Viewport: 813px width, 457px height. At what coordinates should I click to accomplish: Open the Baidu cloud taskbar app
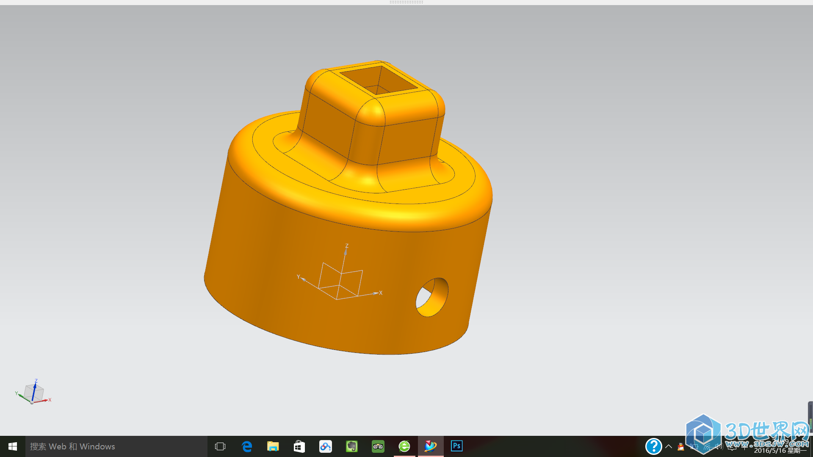coord(326,446)
